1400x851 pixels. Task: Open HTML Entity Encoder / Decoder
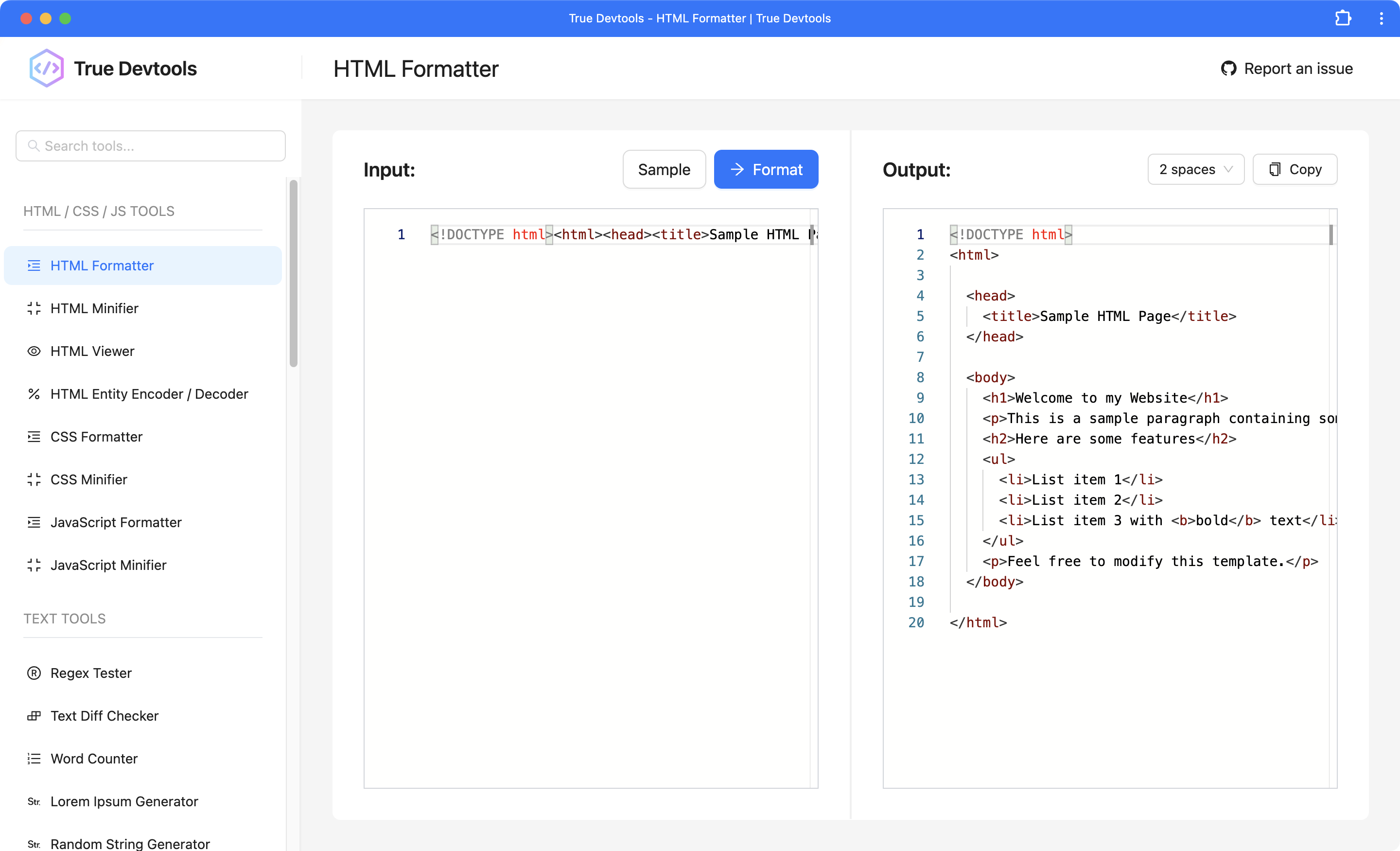coord(142,394)
